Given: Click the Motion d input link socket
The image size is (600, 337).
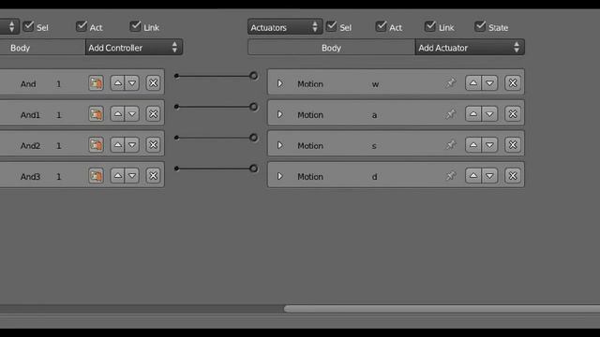Looking at the screenshot, I should [253, 168].
